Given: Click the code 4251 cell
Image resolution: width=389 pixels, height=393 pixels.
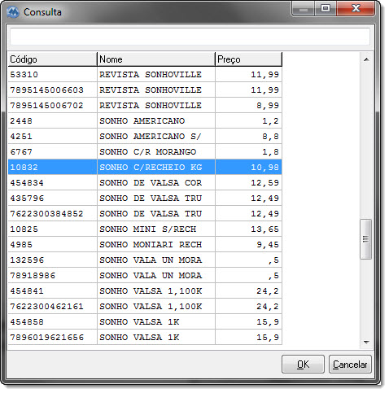Looking at the screenshot, I should pos(52,136).
